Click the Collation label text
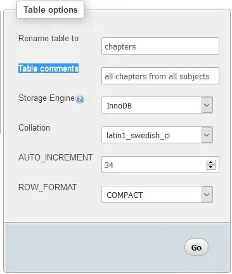This screenshot has height=274, width=232. click(x=34, y=127)
